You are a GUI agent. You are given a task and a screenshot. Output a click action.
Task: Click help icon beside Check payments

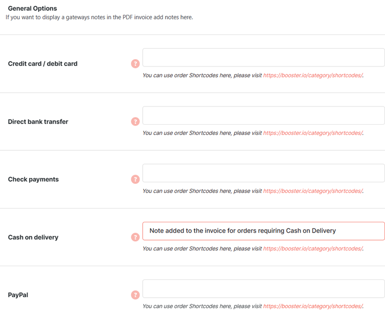(135, 179)
